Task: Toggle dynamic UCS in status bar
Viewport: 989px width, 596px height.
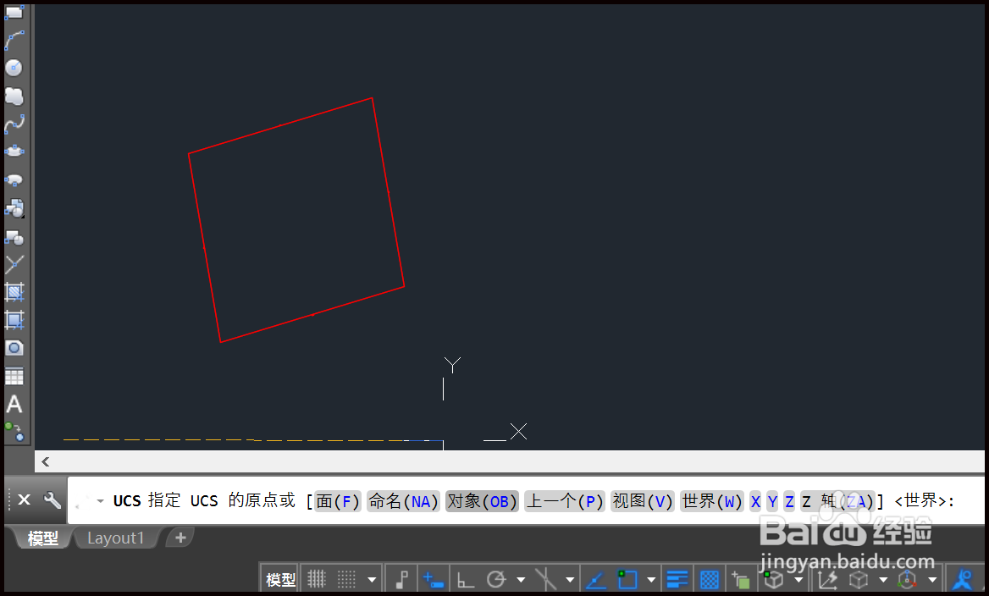Action: coord(827,579)
